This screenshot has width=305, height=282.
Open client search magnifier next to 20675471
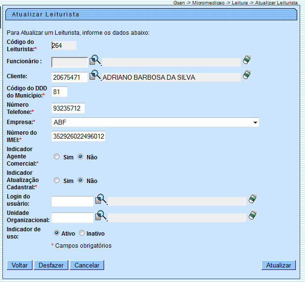pos(95,76)
